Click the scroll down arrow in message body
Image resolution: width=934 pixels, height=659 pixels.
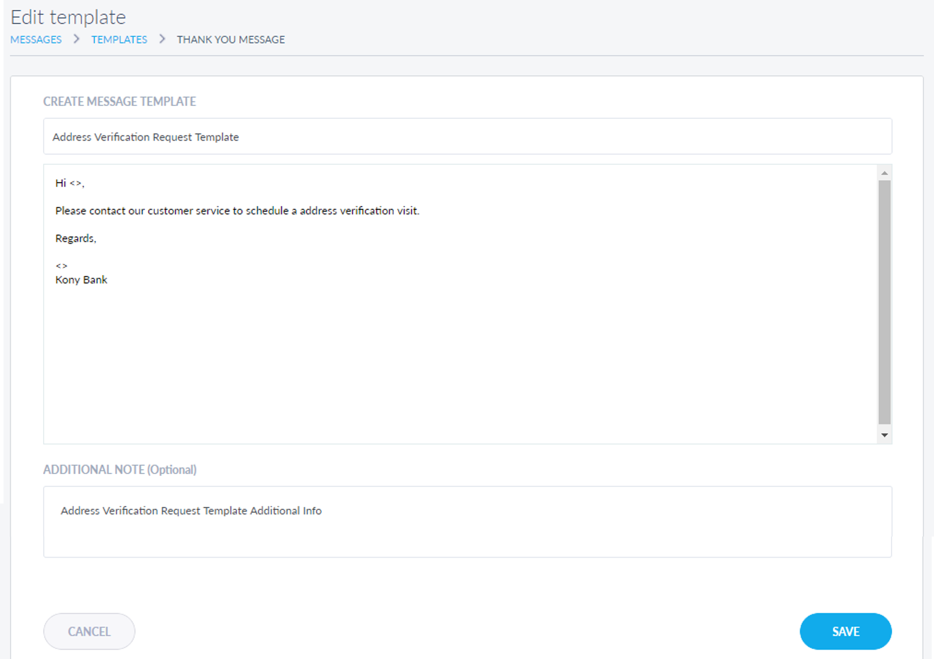(x=884, y=435)
